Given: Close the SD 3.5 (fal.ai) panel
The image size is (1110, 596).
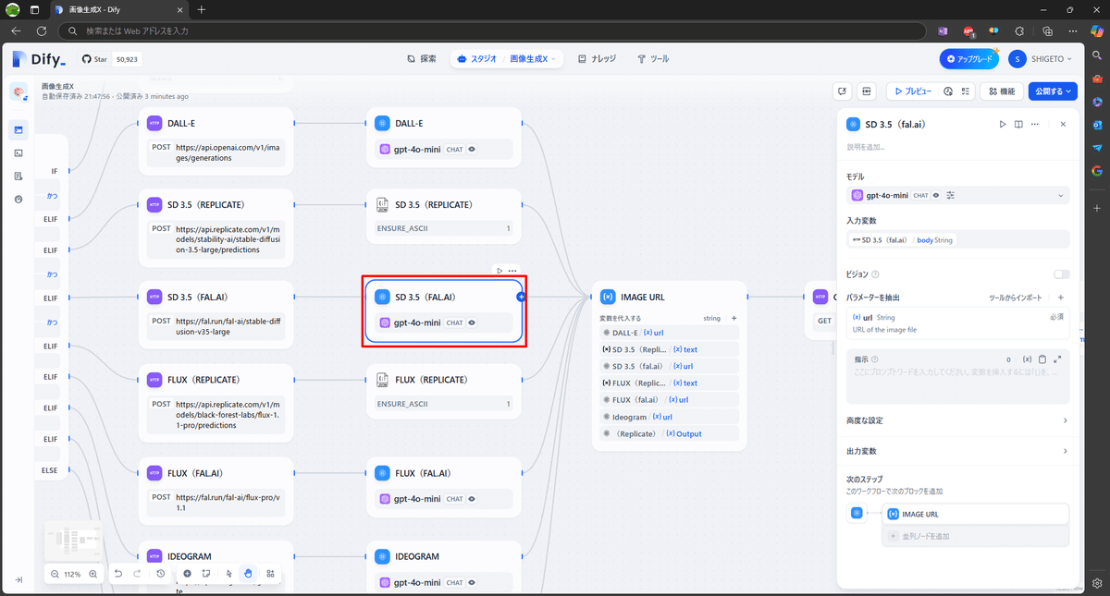Looking at the screenshot, I should [x=1063, y=124].
